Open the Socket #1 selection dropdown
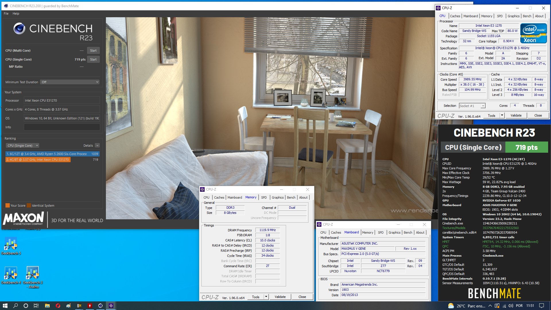551x310 pixels. (x=472, y=106)
